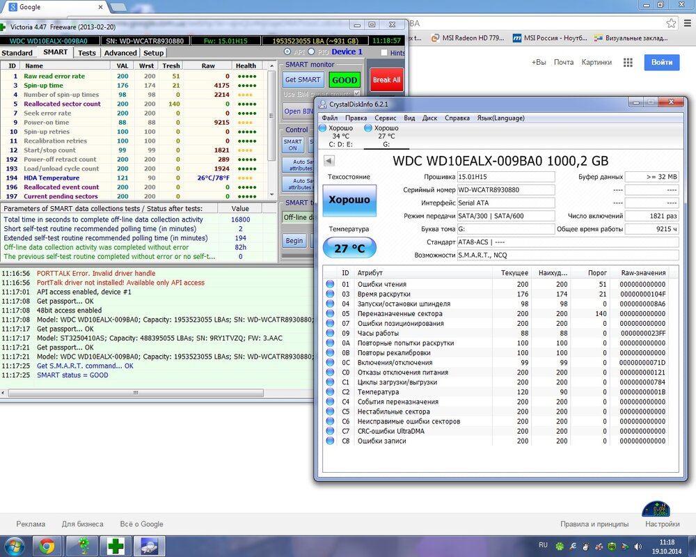Click the previous disk arrow in CrystalDiskInfo

(329, 161)
